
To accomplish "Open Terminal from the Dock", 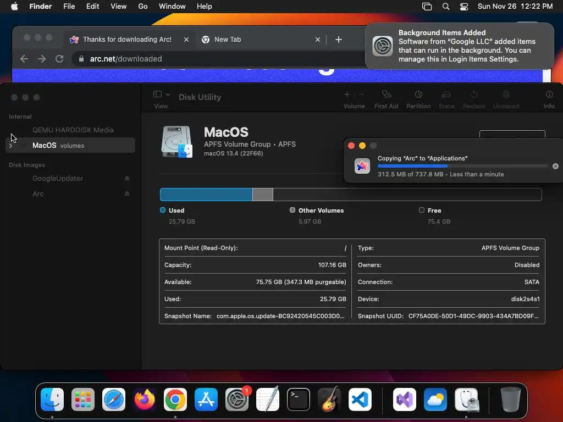I will coord(299,399).
